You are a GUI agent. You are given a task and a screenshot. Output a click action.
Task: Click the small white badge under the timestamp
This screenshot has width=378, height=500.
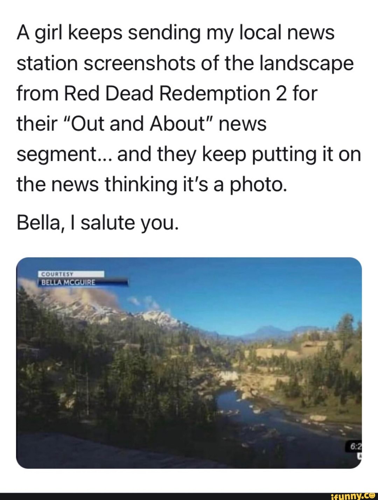(359, 456)
